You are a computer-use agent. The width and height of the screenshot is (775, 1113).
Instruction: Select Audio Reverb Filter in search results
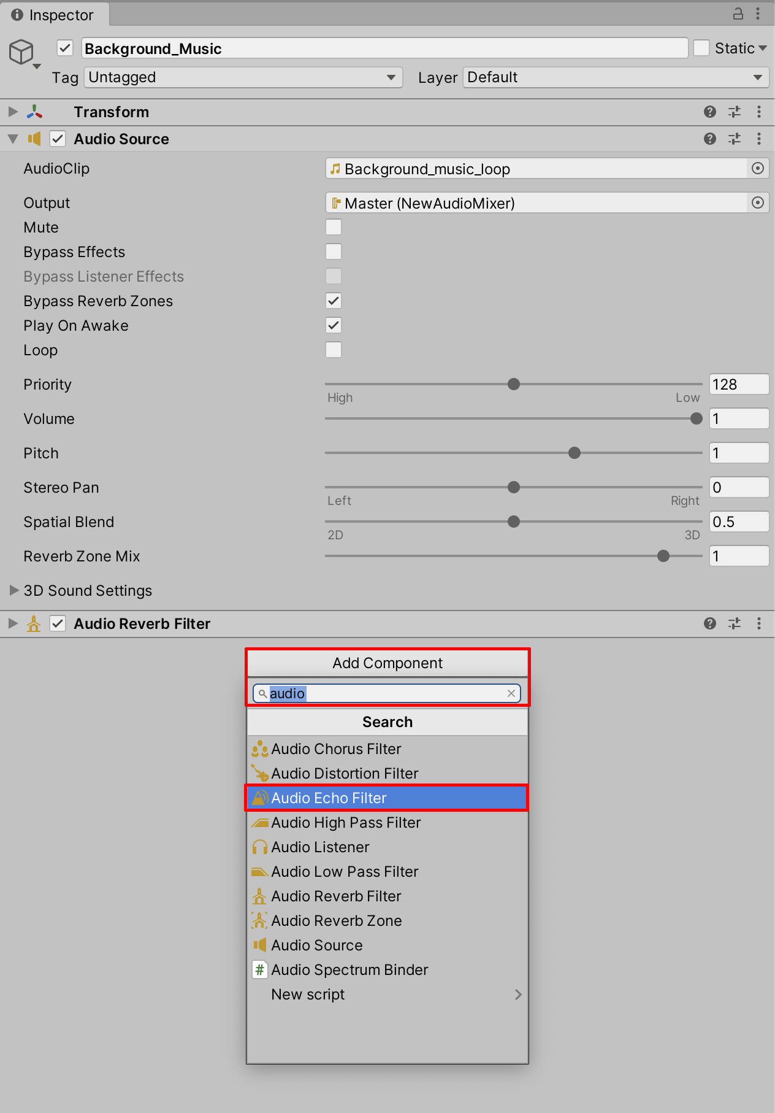(387, 896)
